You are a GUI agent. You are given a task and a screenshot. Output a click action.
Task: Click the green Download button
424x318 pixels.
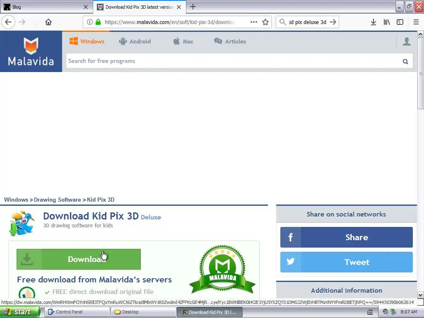click(x=79, y=259)
